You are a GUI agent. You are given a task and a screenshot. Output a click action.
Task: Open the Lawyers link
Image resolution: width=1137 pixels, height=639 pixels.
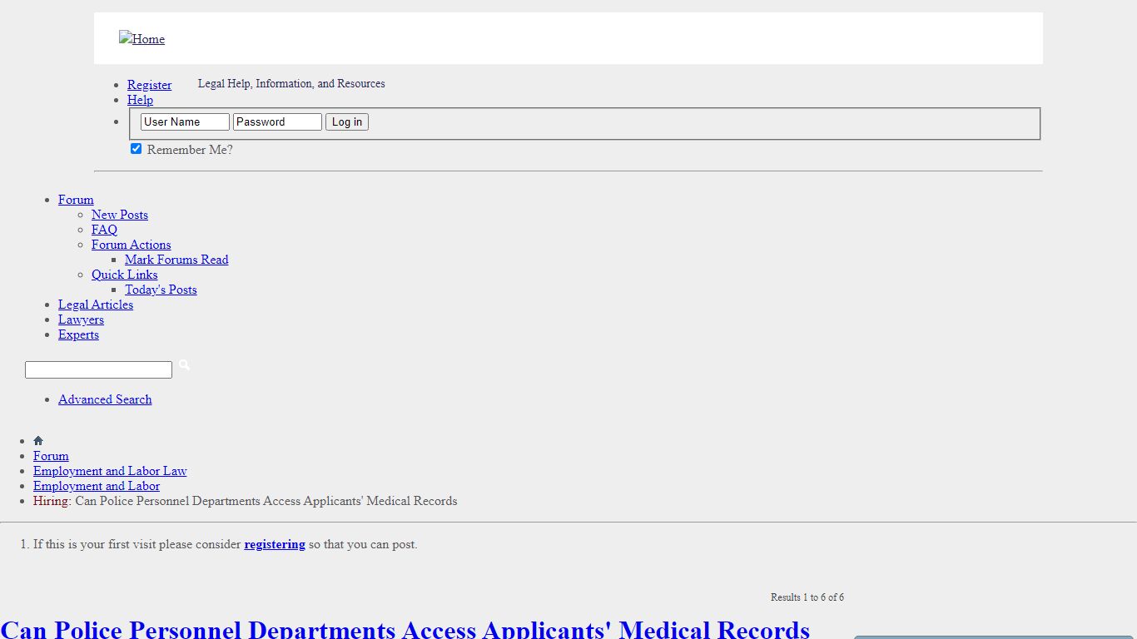pyautogui.click(x=81, y=319)
